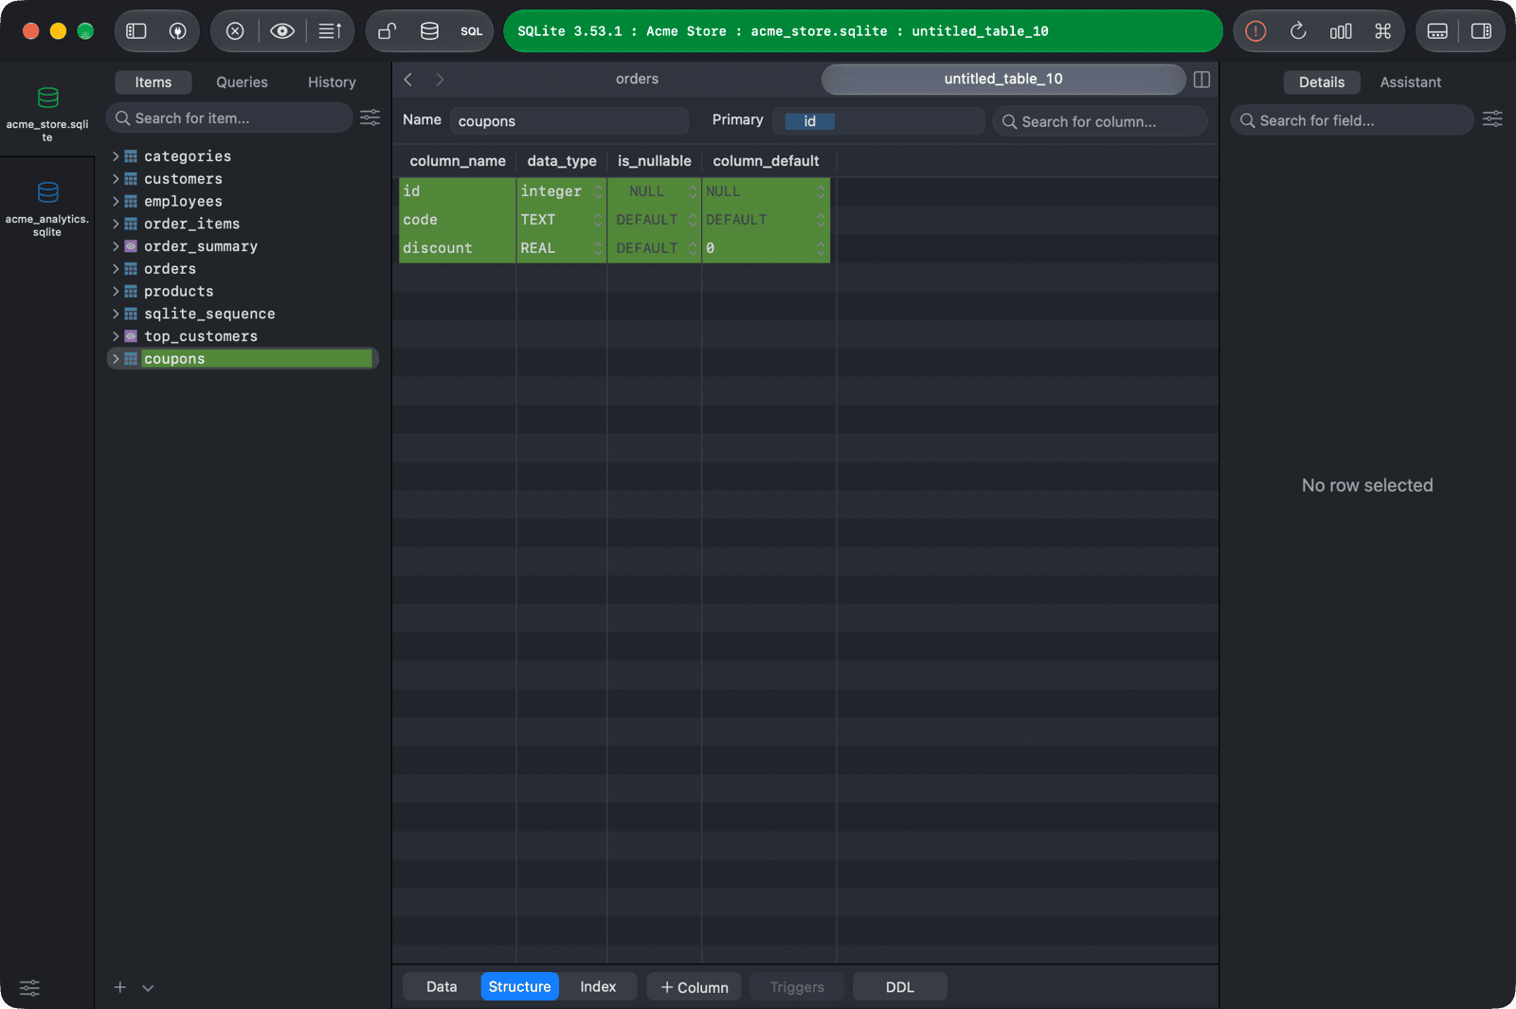1516x1009 pixels.
Task: Expand the employees table
Action: tap(116, 202)
